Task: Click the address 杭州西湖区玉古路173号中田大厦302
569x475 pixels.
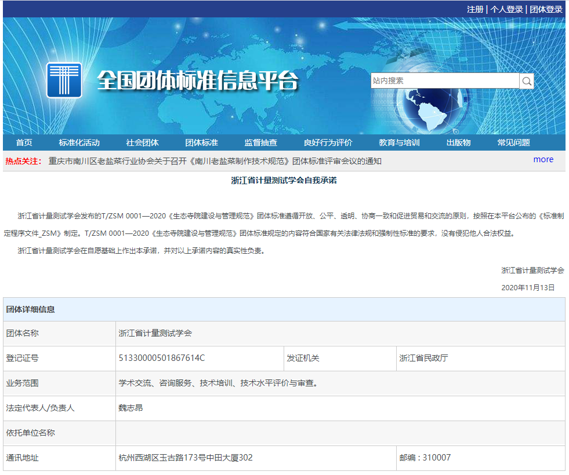Action: point(186,458)
